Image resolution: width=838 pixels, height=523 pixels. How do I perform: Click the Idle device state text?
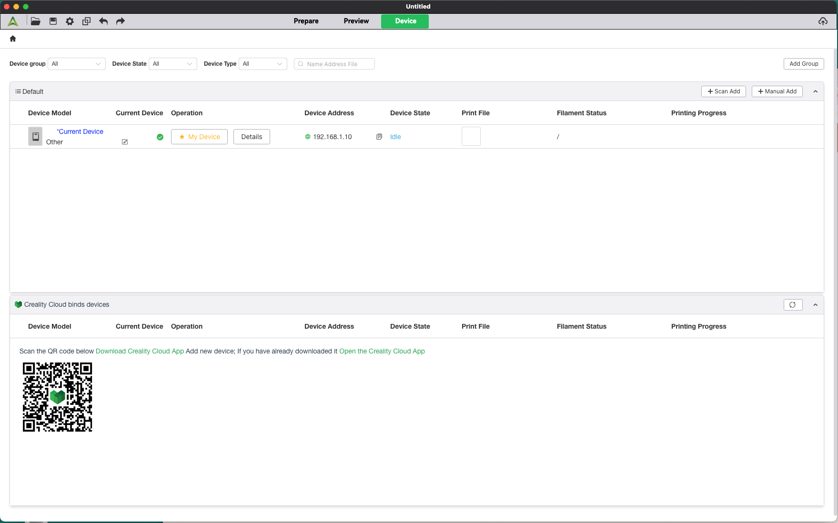[x=395, y=137]
